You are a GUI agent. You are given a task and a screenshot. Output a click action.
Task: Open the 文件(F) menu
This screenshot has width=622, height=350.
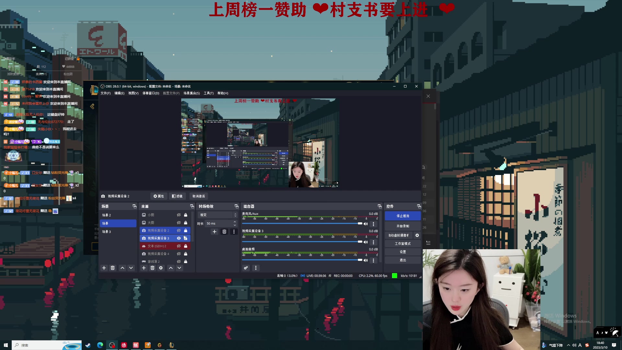106,93
